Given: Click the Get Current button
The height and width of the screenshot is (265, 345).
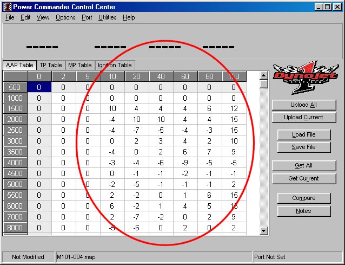Looking at the screenshot, I should [304, 178].
